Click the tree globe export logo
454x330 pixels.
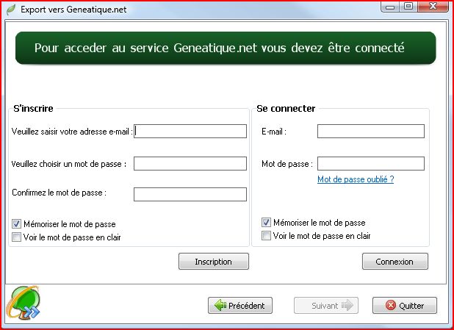23,302
